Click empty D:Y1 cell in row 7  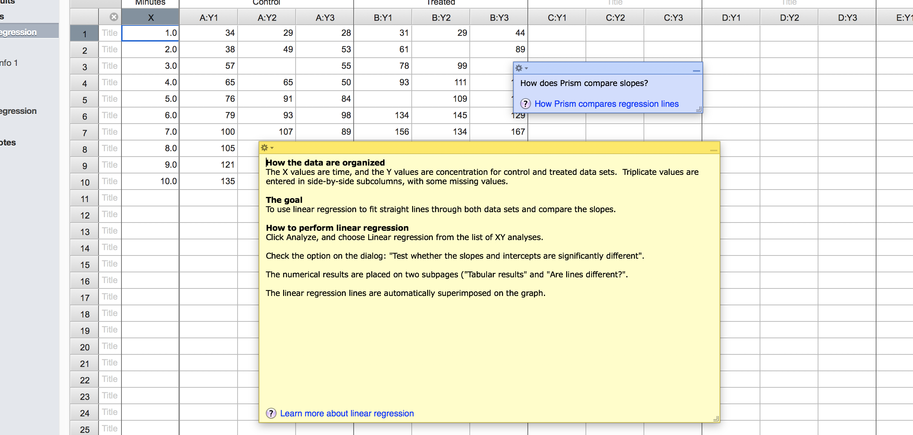731,132
